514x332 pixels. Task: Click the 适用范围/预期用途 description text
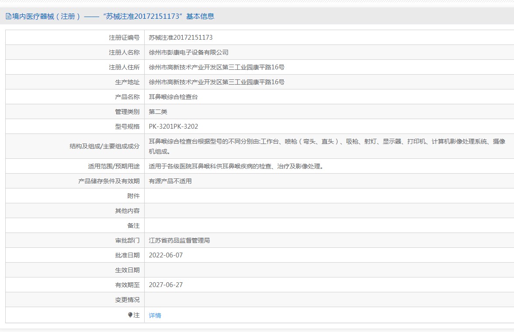tap(236, 166)
